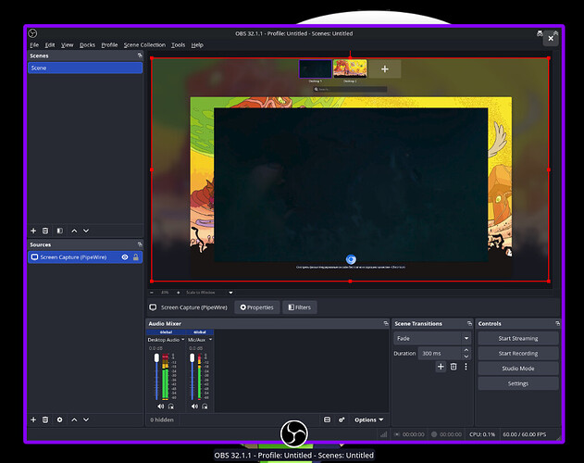The height and width of the screenshot is (463, 584).
Task: Click Start Recording
Action: 518,353
